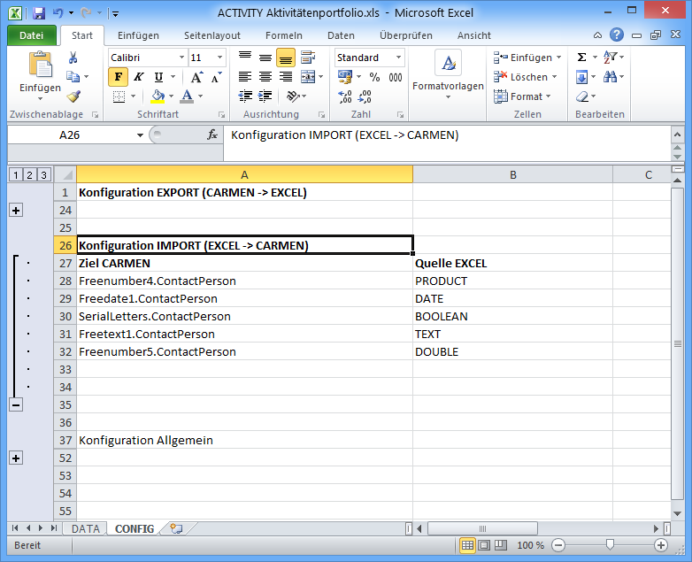Toggle bold formatting button F
The width and height of the screenshot is (692, 562).
click(x=118, y=77)
